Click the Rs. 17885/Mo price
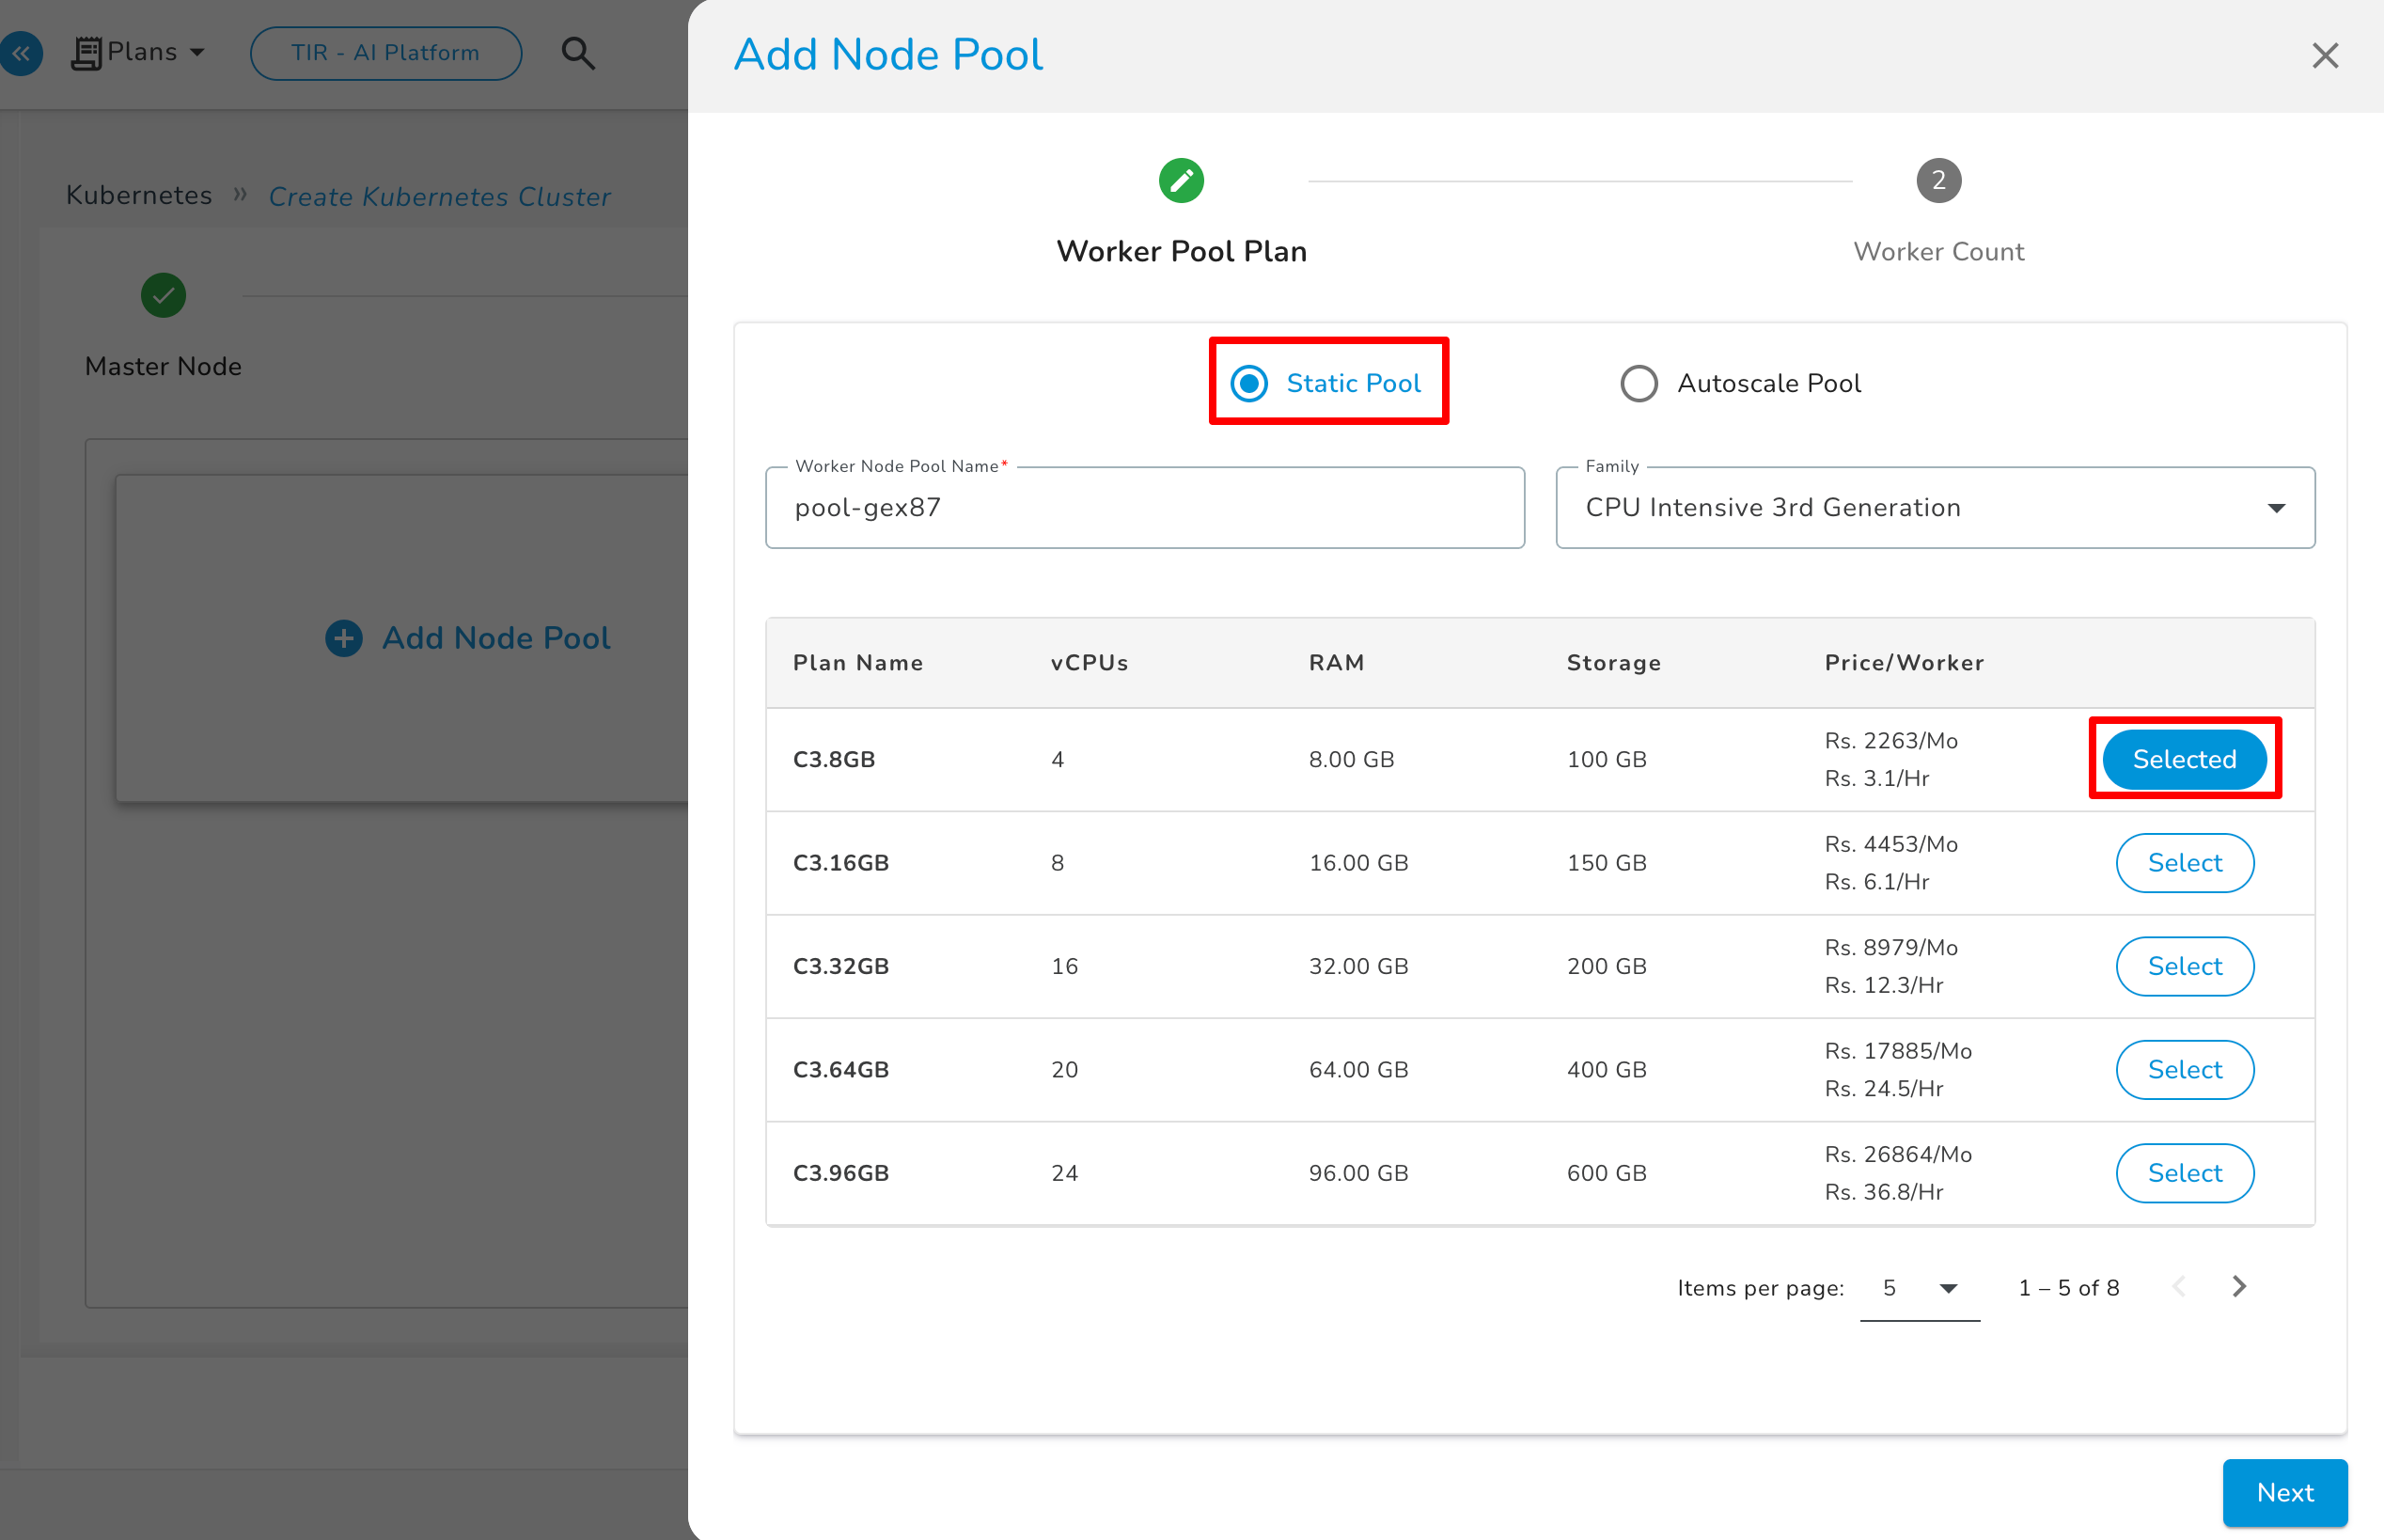This screenshot has height=1540, width=2384. (1897, 1051)
